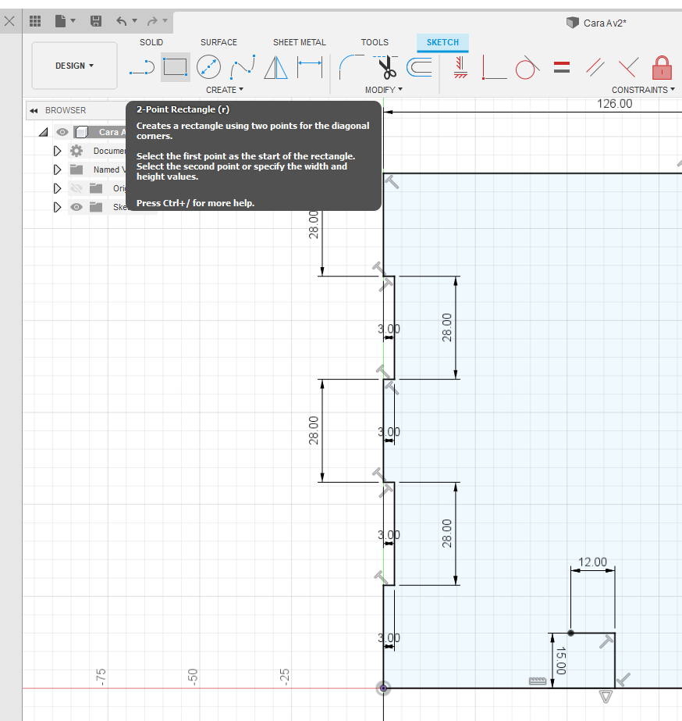Select the Cara Av2* document tab
Viewport: 682px width, 721px height.
[x=596, y=23]
